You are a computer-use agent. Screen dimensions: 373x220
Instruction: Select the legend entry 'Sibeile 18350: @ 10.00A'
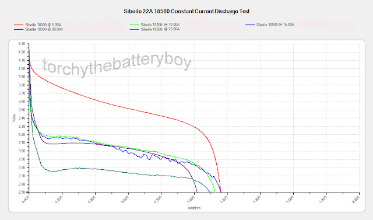click(x=160, y=25)
